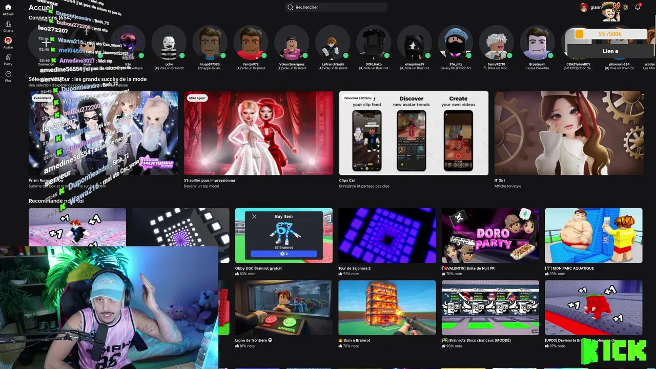Click the Obby UGC Brainrot gratuit title

pyautogui.click(x=258, y=268)
